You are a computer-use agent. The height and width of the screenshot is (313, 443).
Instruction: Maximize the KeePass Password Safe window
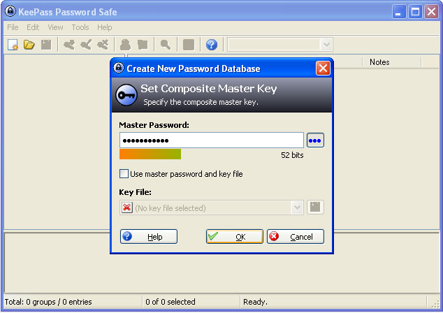[x=415, y=12]
